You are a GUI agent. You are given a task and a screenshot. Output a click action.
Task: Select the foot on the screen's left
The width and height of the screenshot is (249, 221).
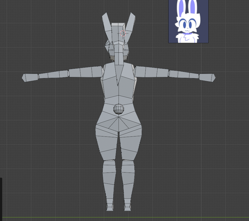pyautogui.click(x=110, y=206)
